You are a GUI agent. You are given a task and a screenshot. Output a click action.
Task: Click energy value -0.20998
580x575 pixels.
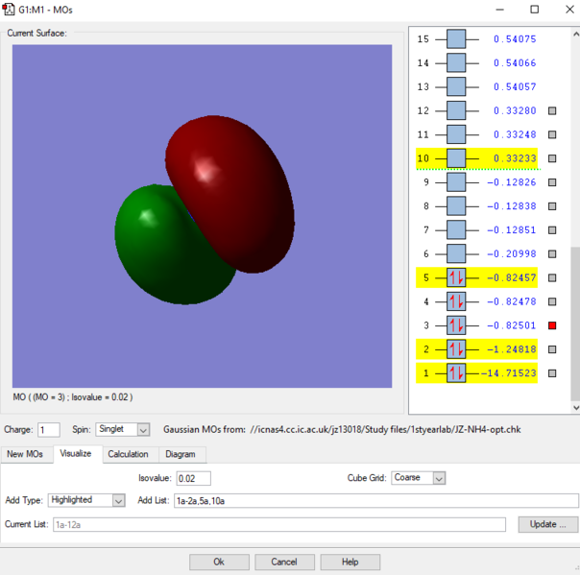point(511,253)
